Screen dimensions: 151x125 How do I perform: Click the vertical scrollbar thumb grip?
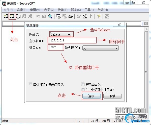pos(146,72)
